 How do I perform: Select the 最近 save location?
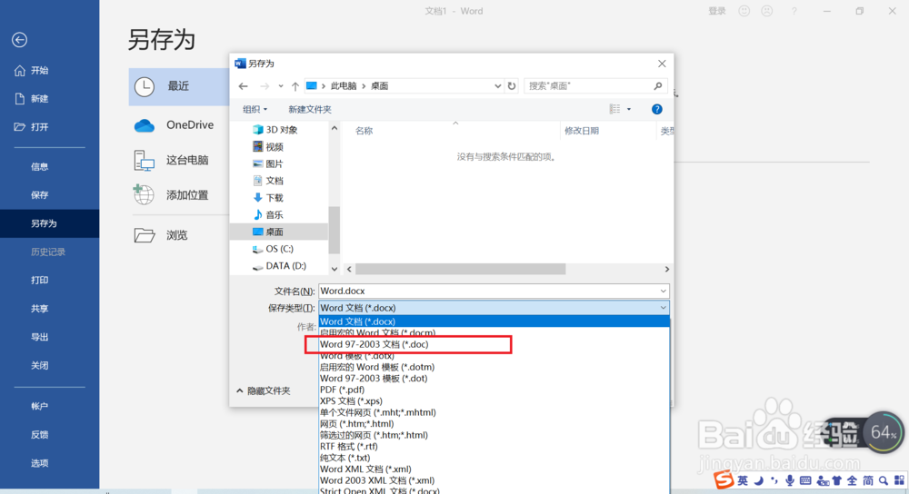(x=179, y=86)
